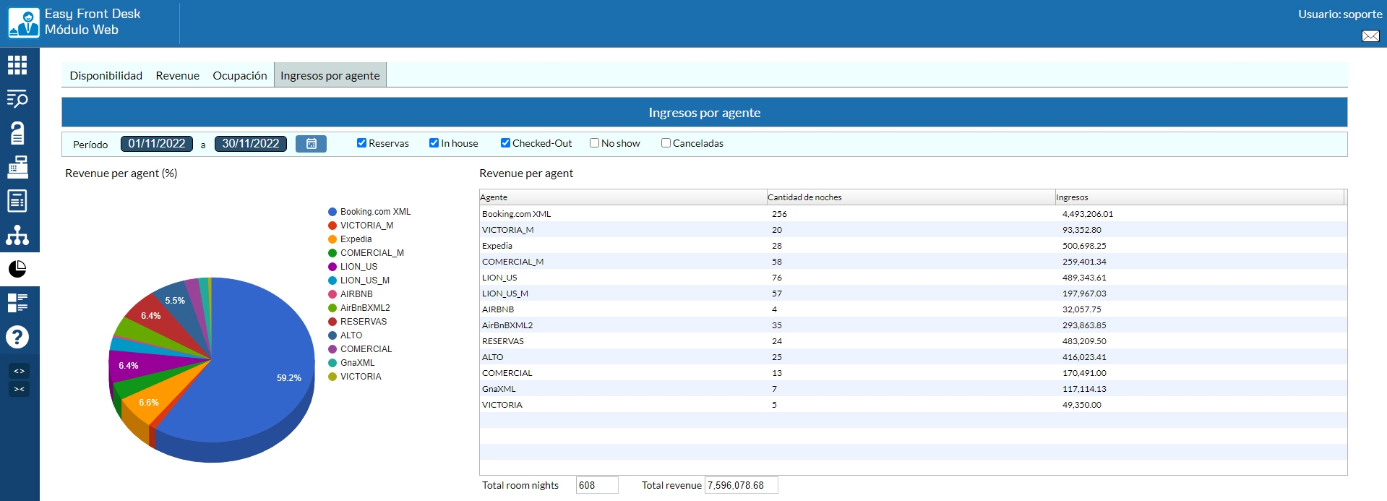Click the 6.6% orange pie slice
This screenshot has height=501, width=1387.
pyautogui.click(x=155, y=398)
